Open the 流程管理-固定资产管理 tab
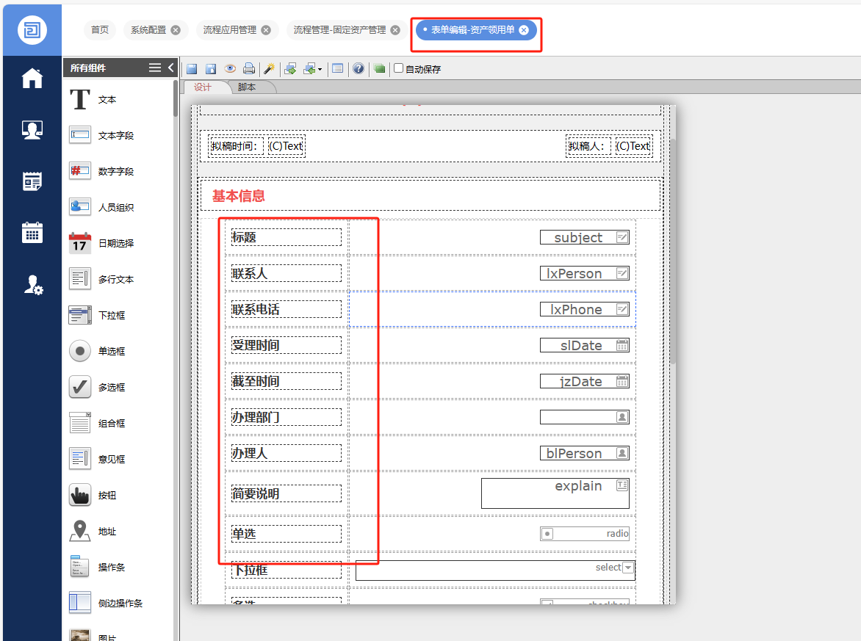Viewport: 861px width, 641px height. tap(339, 29)
